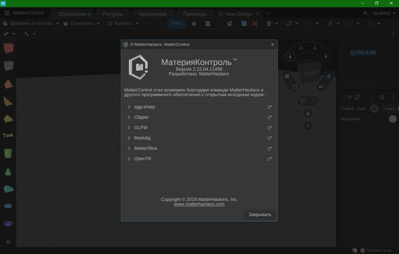This screenshot has height=254, width=399.
Task: Open the wrench settings dropdown
Action: (x=30, y=34)
